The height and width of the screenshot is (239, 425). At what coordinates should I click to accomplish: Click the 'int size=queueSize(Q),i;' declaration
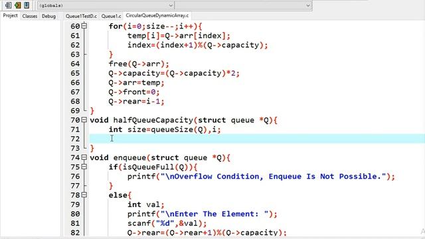pos(165,129)
